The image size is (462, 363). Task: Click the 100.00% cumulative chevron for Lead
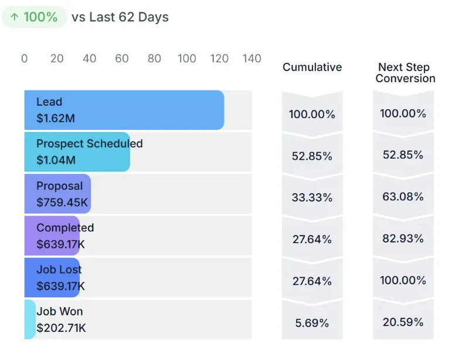coord(312,114)
